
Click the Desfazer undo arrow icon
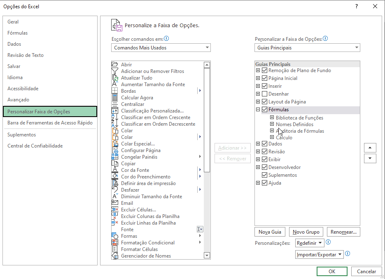115,190
